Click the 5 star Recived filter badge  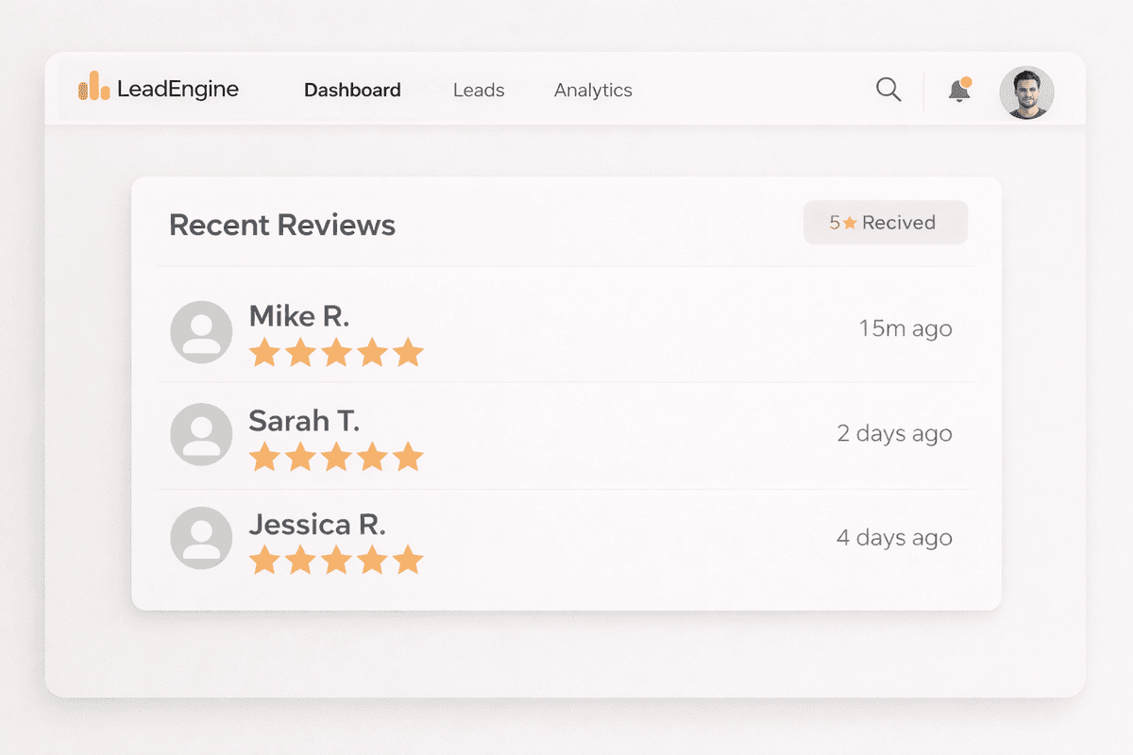click(885, 222)
